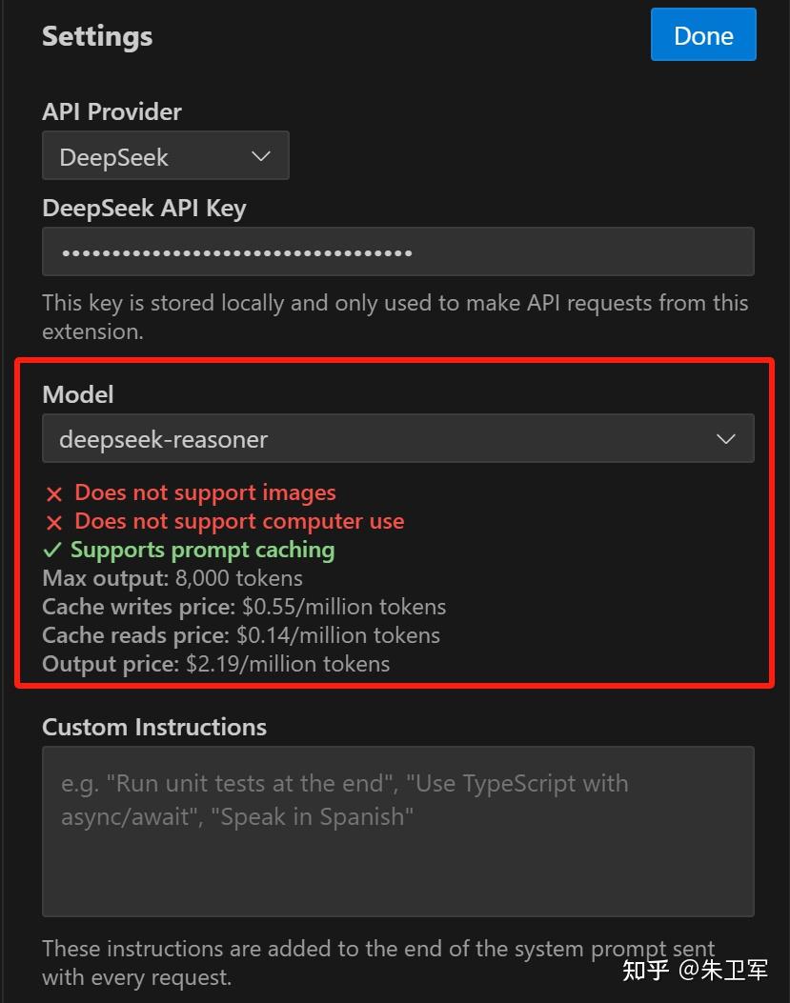
Task: Click the Done button
Action: tap(703, 34)
